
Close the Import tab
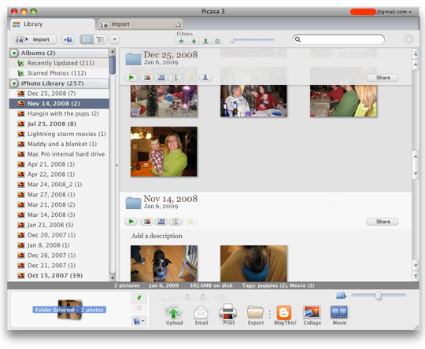pyautogui.click(x=178, y=25)
